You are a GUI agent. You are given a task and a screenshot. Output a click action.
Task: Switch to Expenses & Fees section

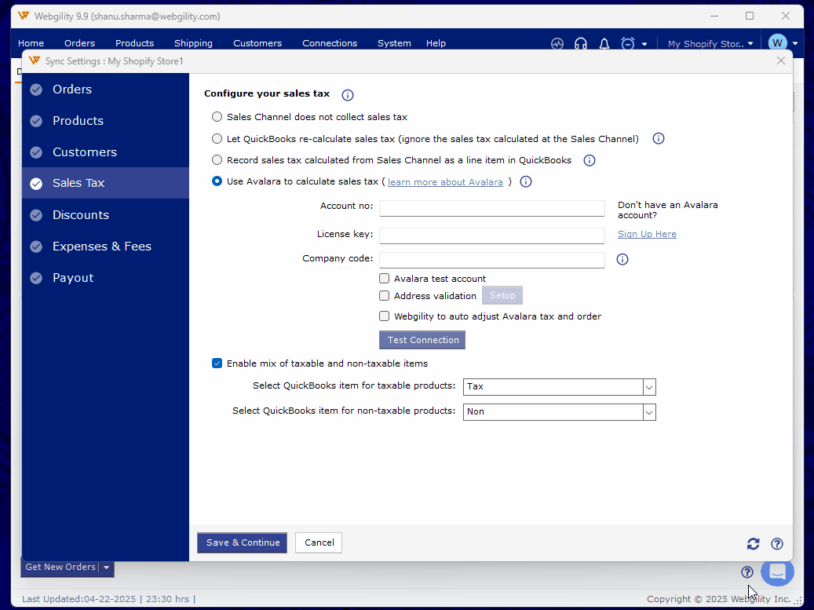[101, 247]
